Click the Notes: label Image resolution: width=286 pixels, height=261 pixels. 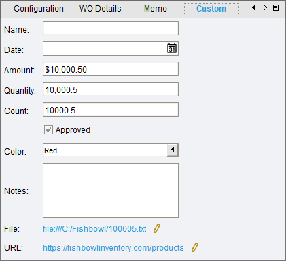click(x=16, y=191)
